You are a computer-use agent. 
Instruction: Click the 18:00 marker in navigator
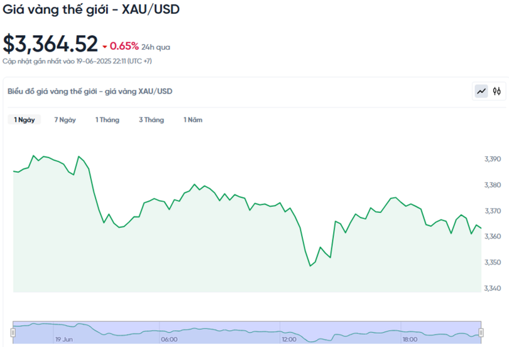point(411,339)
